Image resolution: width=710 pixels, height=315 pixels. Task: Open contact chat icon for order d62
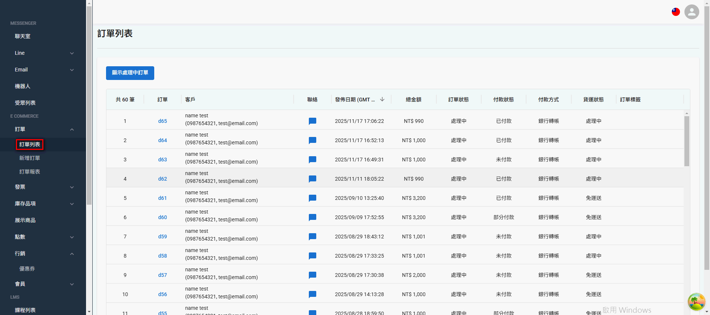[x=313, y=179]
